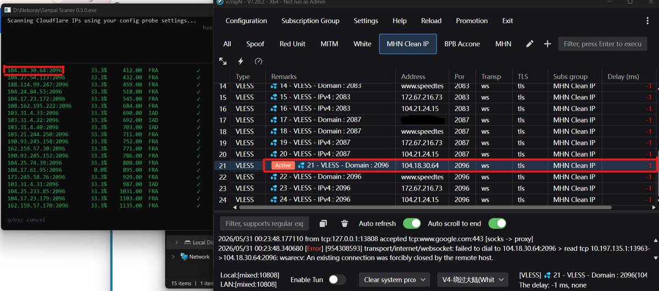This screenshot has width=659, height=291.
Task: Click the auto-fit column width arrows icon
Action: 223,61
